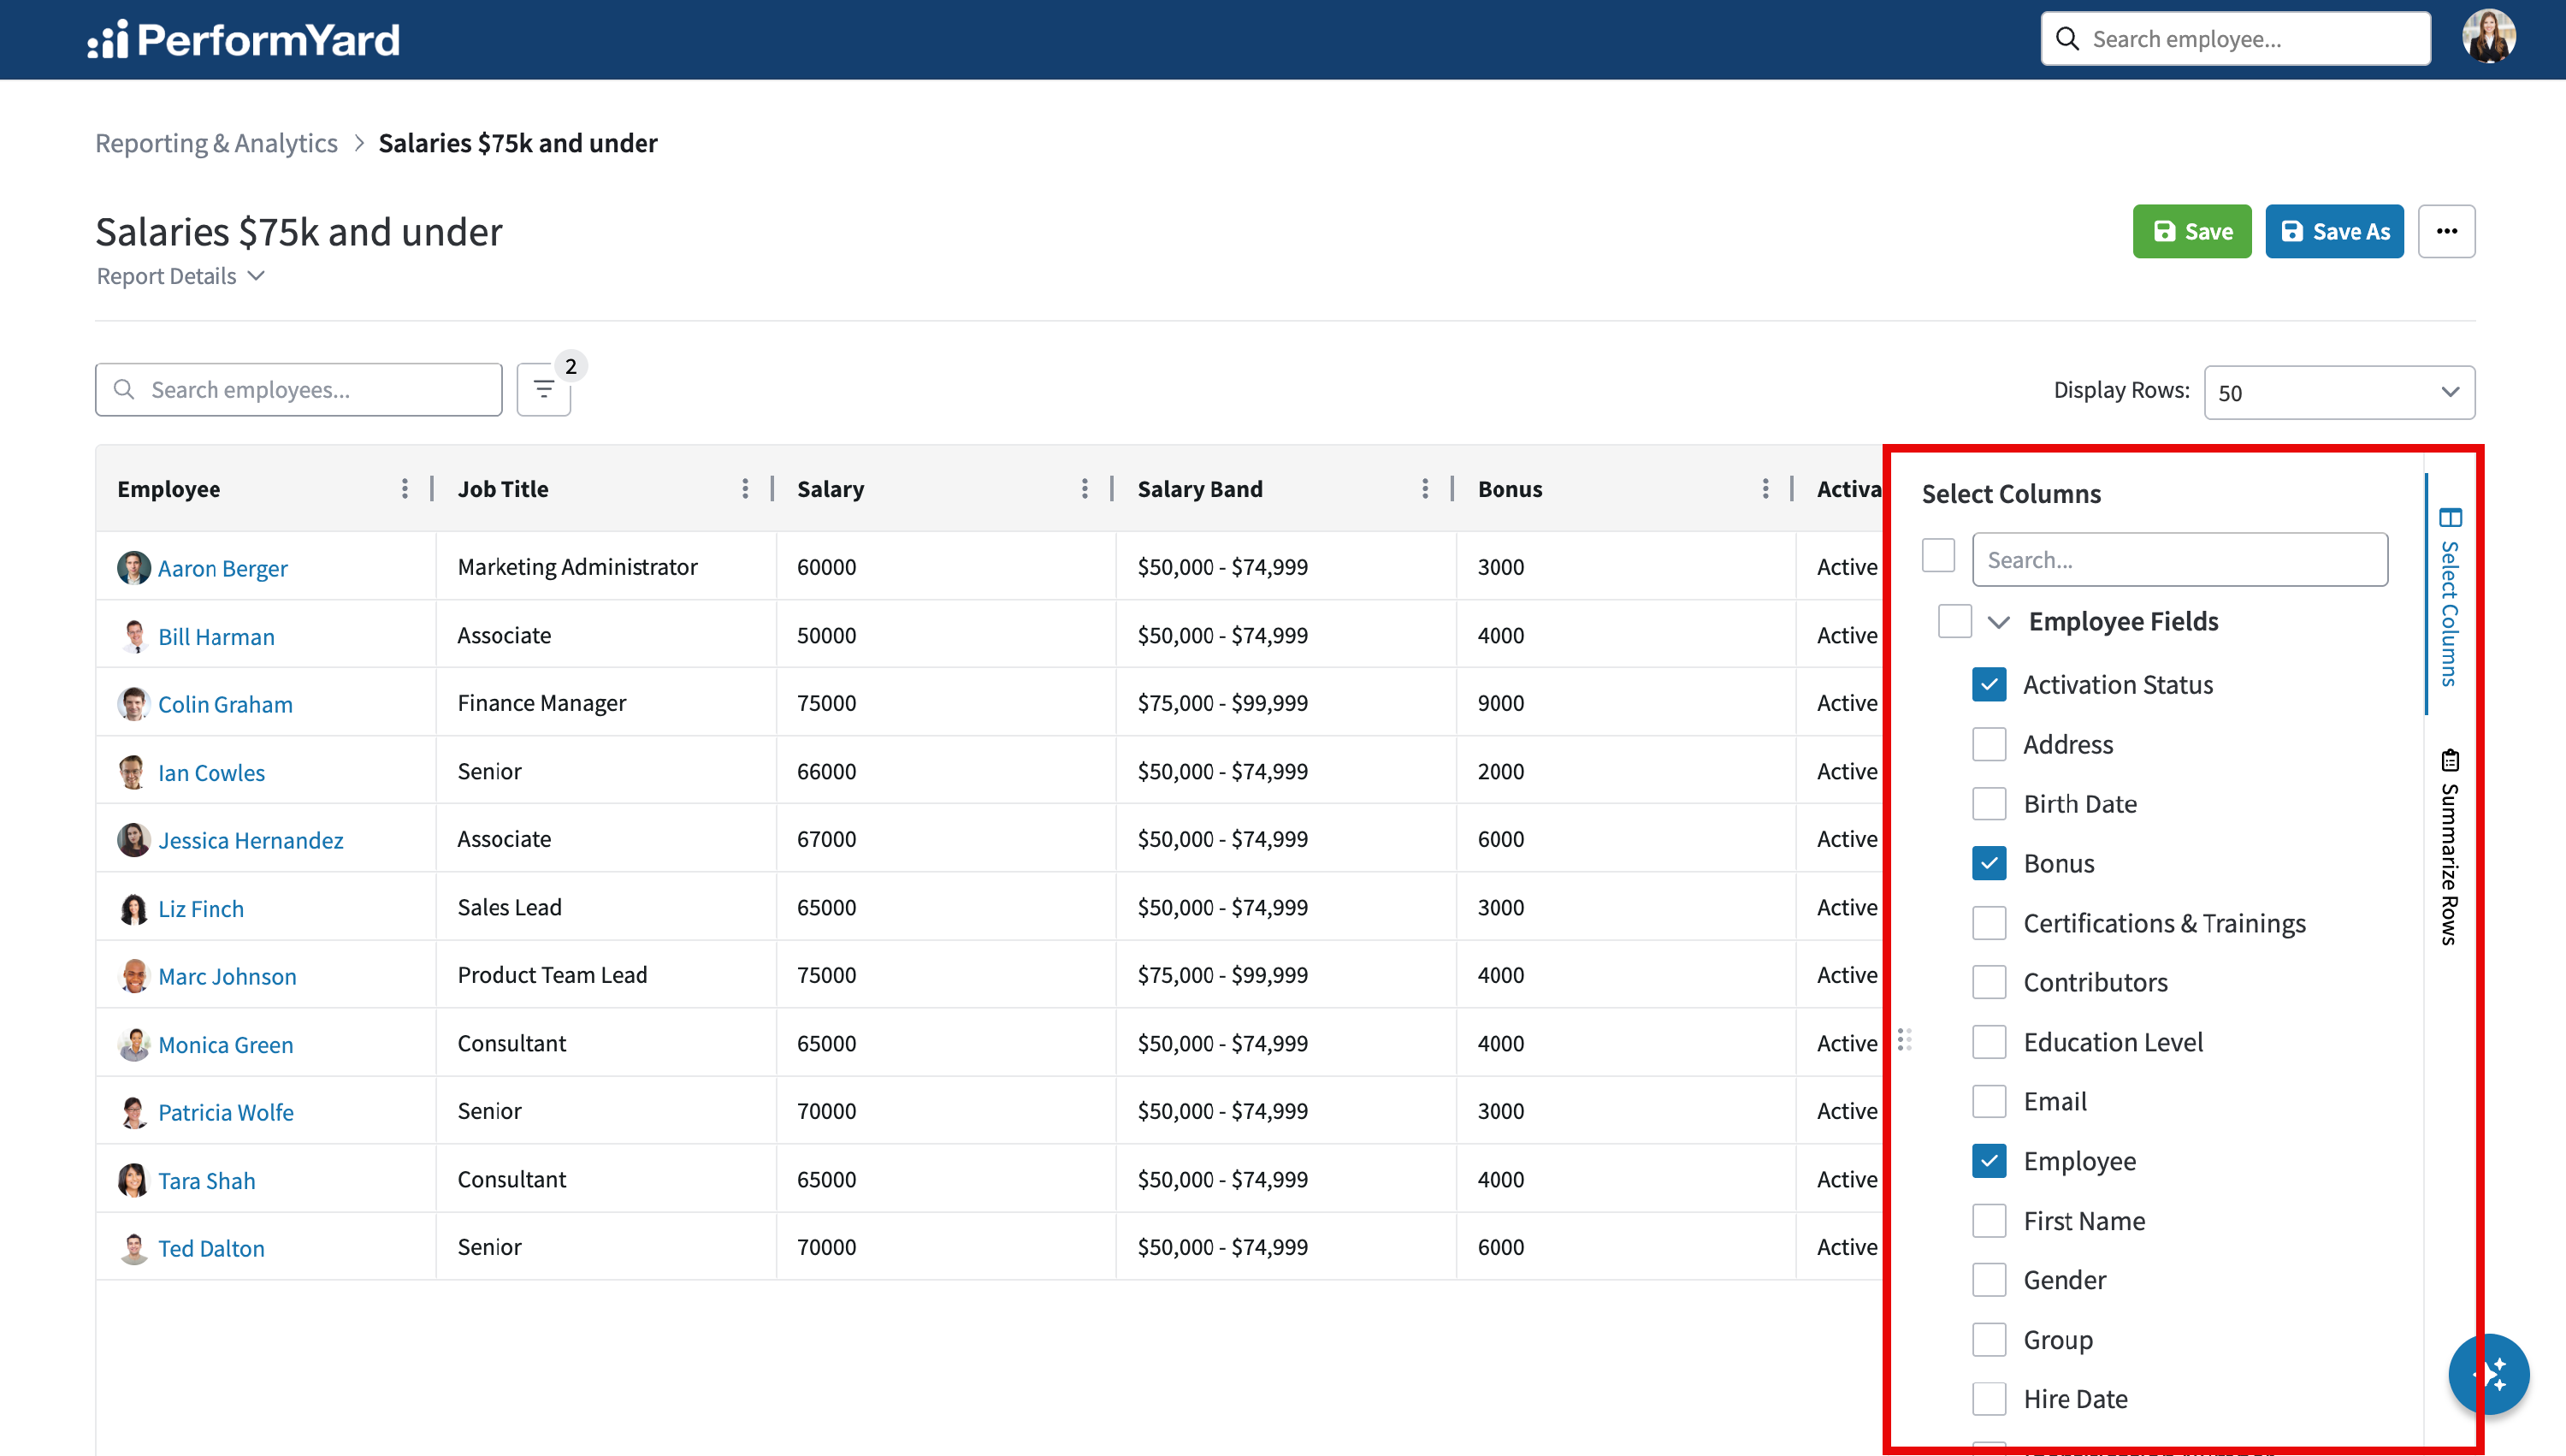Toggle the select-all columns checkbox by search

[1938, 555]
